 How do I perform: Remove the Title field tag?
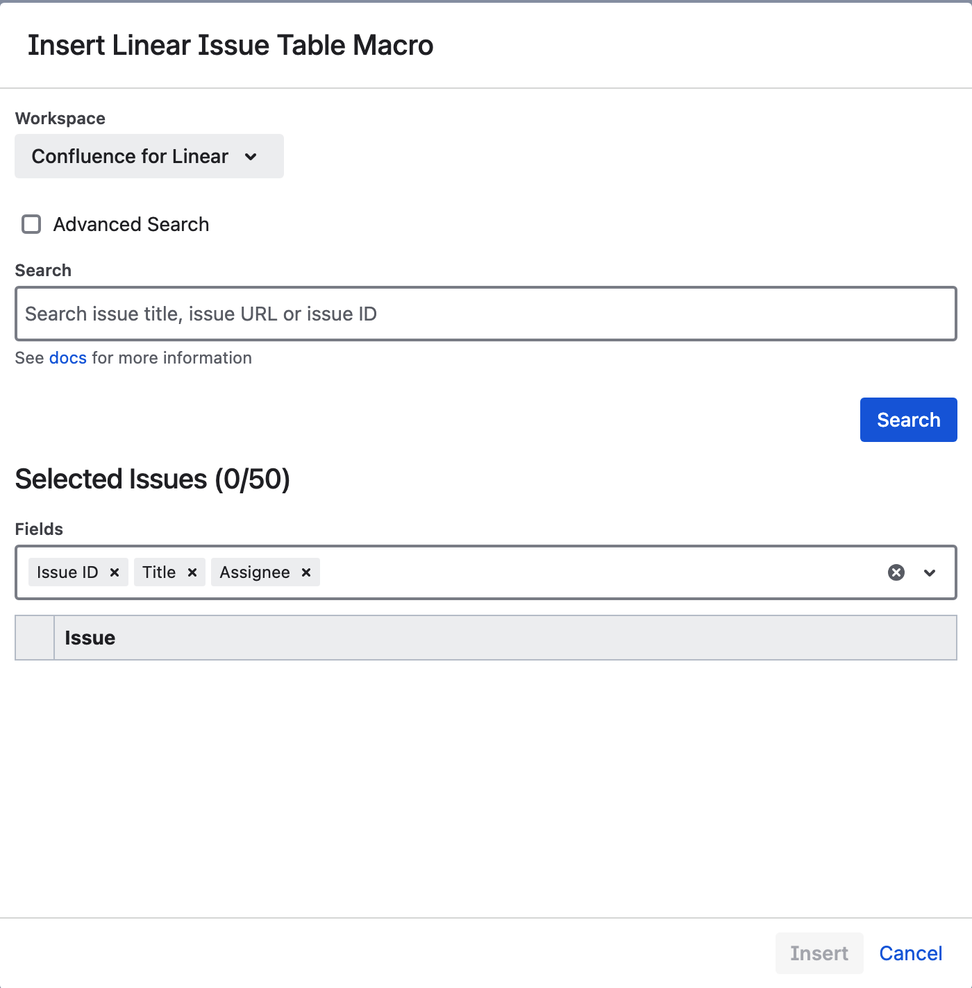192,572
